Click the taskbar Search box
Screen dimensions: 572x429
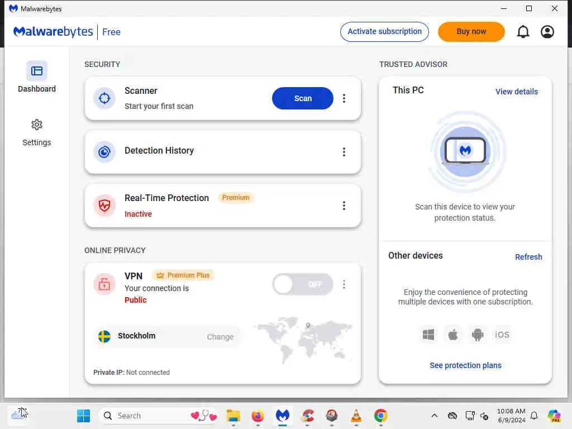coord(159,416)
